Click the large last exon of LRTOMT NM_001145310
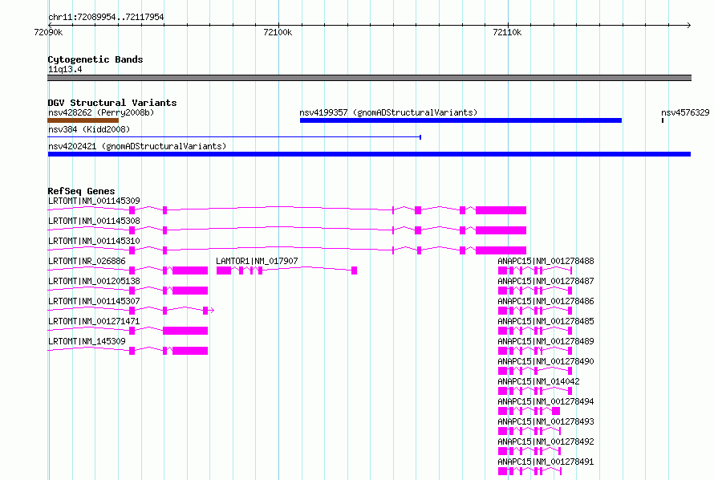This screenshot has width=714, height=480. 501,250
